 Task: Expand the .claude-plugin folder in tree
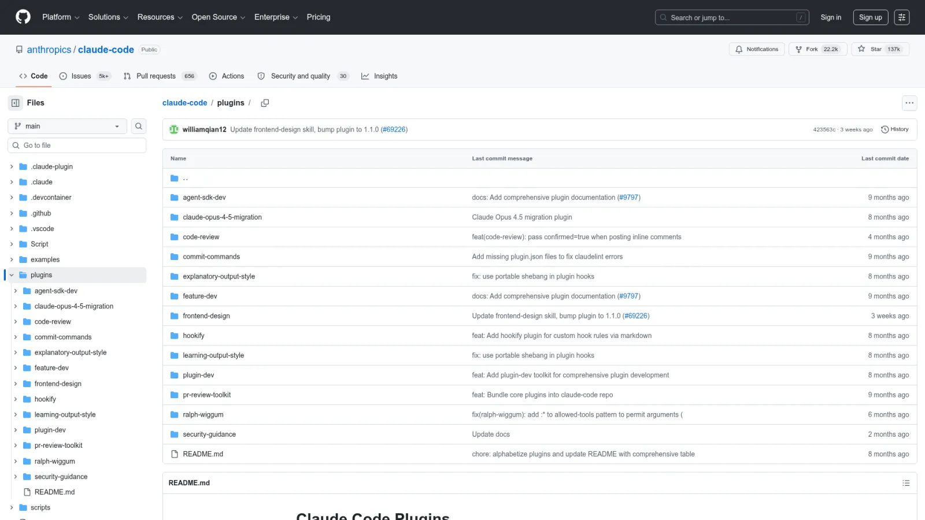pos(12,166)
